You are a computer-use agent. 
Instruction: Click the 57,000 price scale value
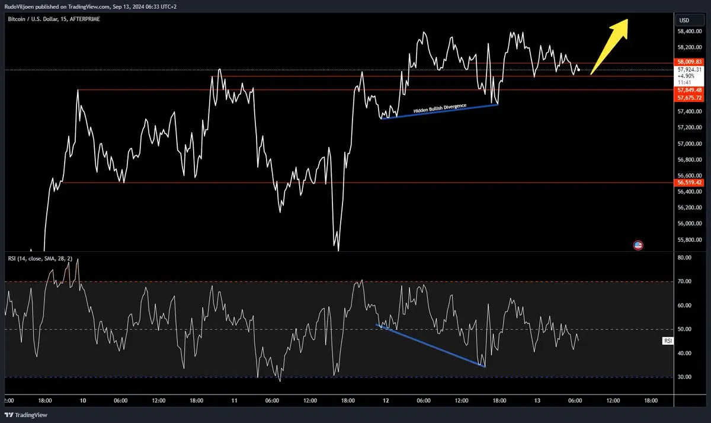(690, 144)
